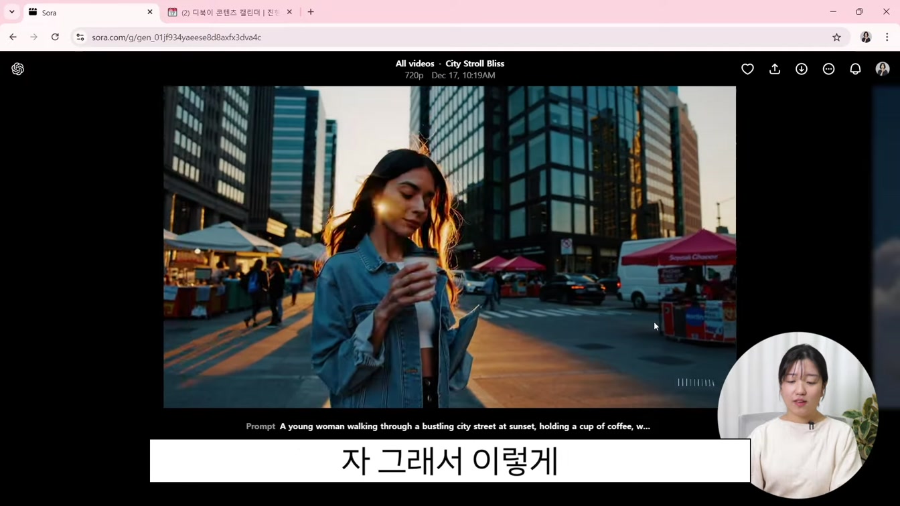Viewport: 900px width, 506px height.
Task: Open the Sora profile avatar
Action: pyautogui.click(x=883, y=69)
